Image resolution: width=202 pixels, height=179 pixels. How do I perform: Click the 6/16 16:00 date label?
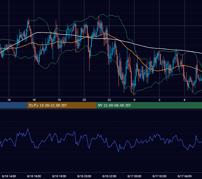pos(34,176)
